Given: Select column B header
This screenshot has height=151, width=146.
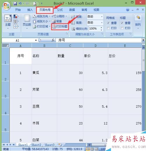Looking at the screenshot, I should tap(44, 45).
